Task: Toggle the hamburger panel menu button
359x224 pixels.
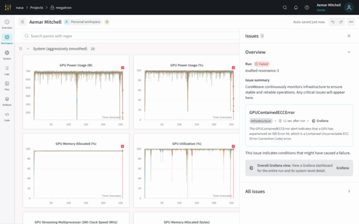Action: (x=22, y=22)
